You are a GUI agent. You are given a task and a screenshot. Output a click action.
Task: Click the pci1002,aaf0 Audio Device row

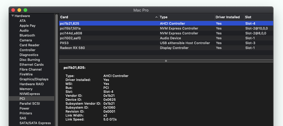(70, 38)
